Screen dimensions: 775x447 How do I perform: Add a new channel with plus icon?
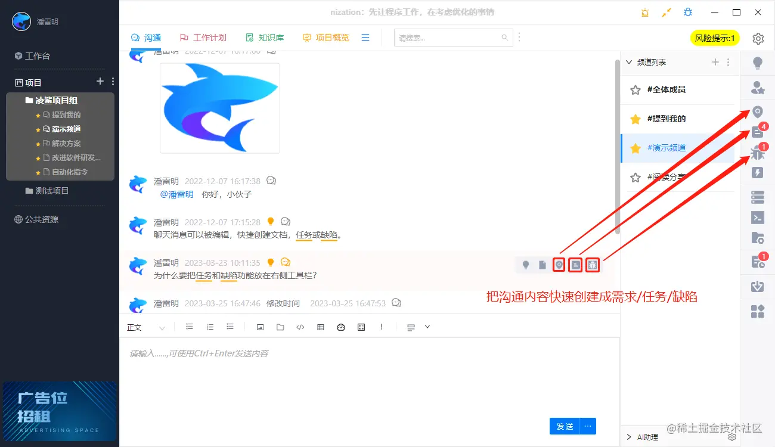point(716,62)
